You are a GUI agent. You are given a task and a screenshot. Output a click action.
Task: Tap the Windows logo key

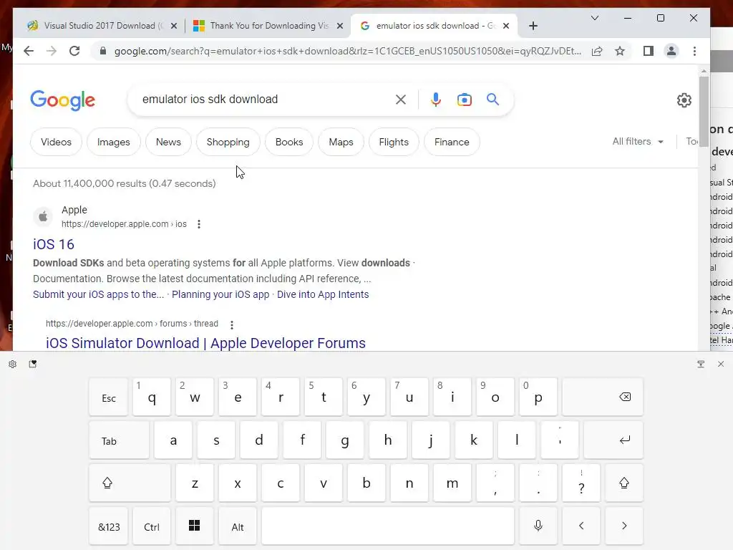pos(195,526)
